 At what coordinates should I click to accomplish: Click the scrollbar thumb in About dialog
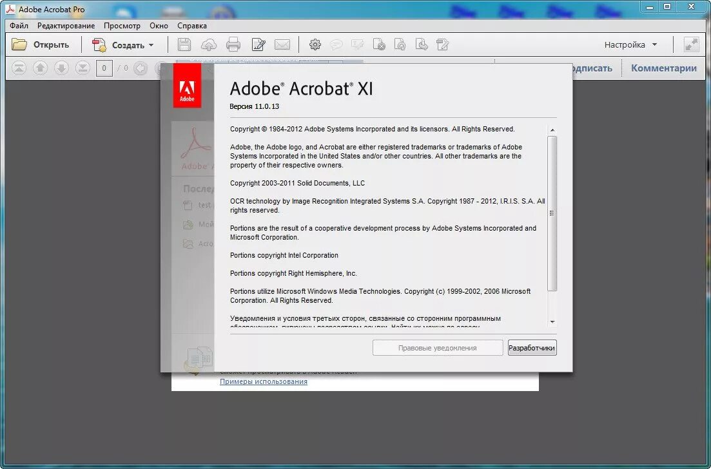click(x=552, y=213)
